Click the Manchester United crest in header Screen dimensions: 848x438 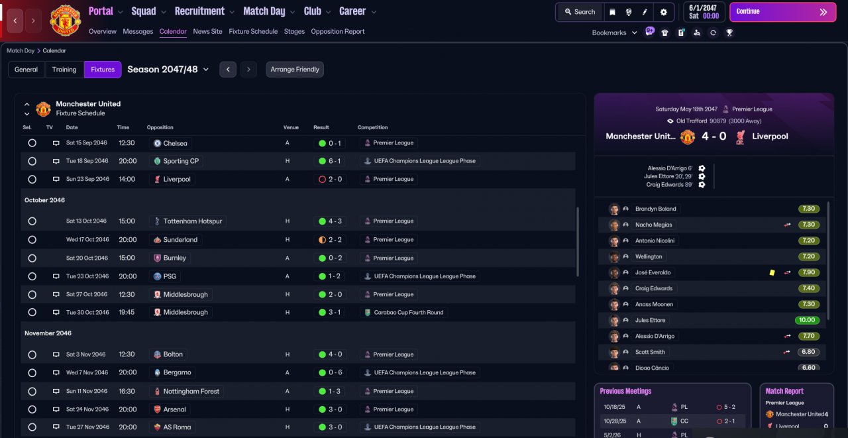pos(65,20)
